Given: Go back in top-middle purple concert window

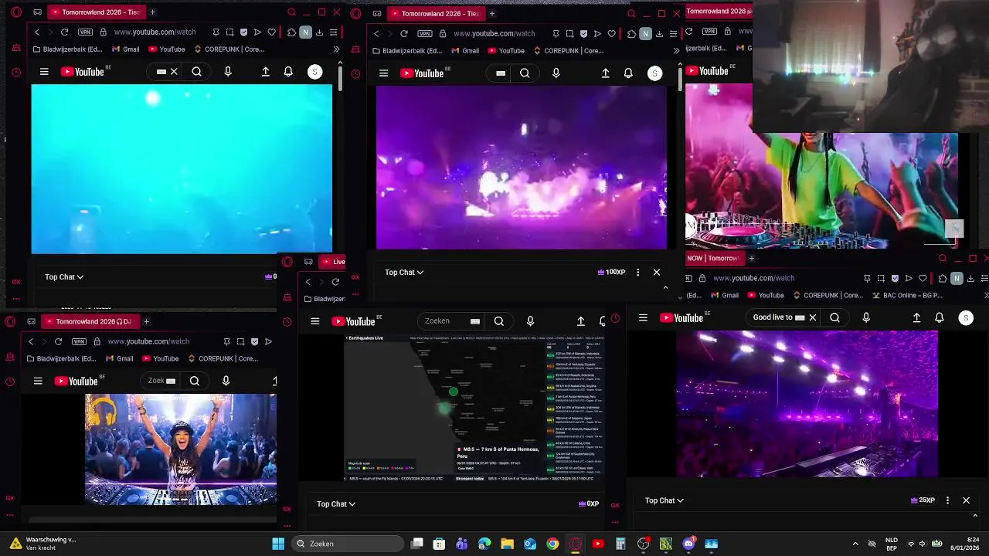Looking at the screenshot, I should point(376,33).
